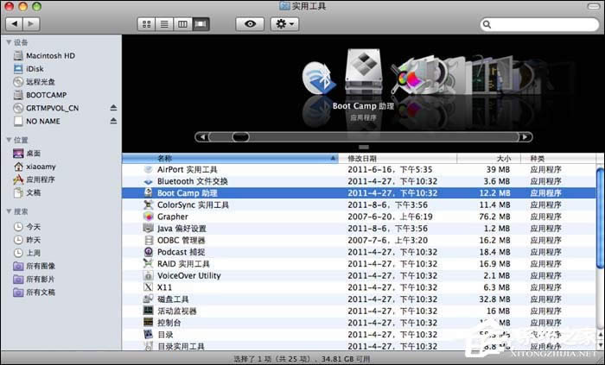Image resolution: width=605 pixels, height=365 pixels.
Task: Switch to column view mode
Action: pyautogui.click(x=182, y=24)
